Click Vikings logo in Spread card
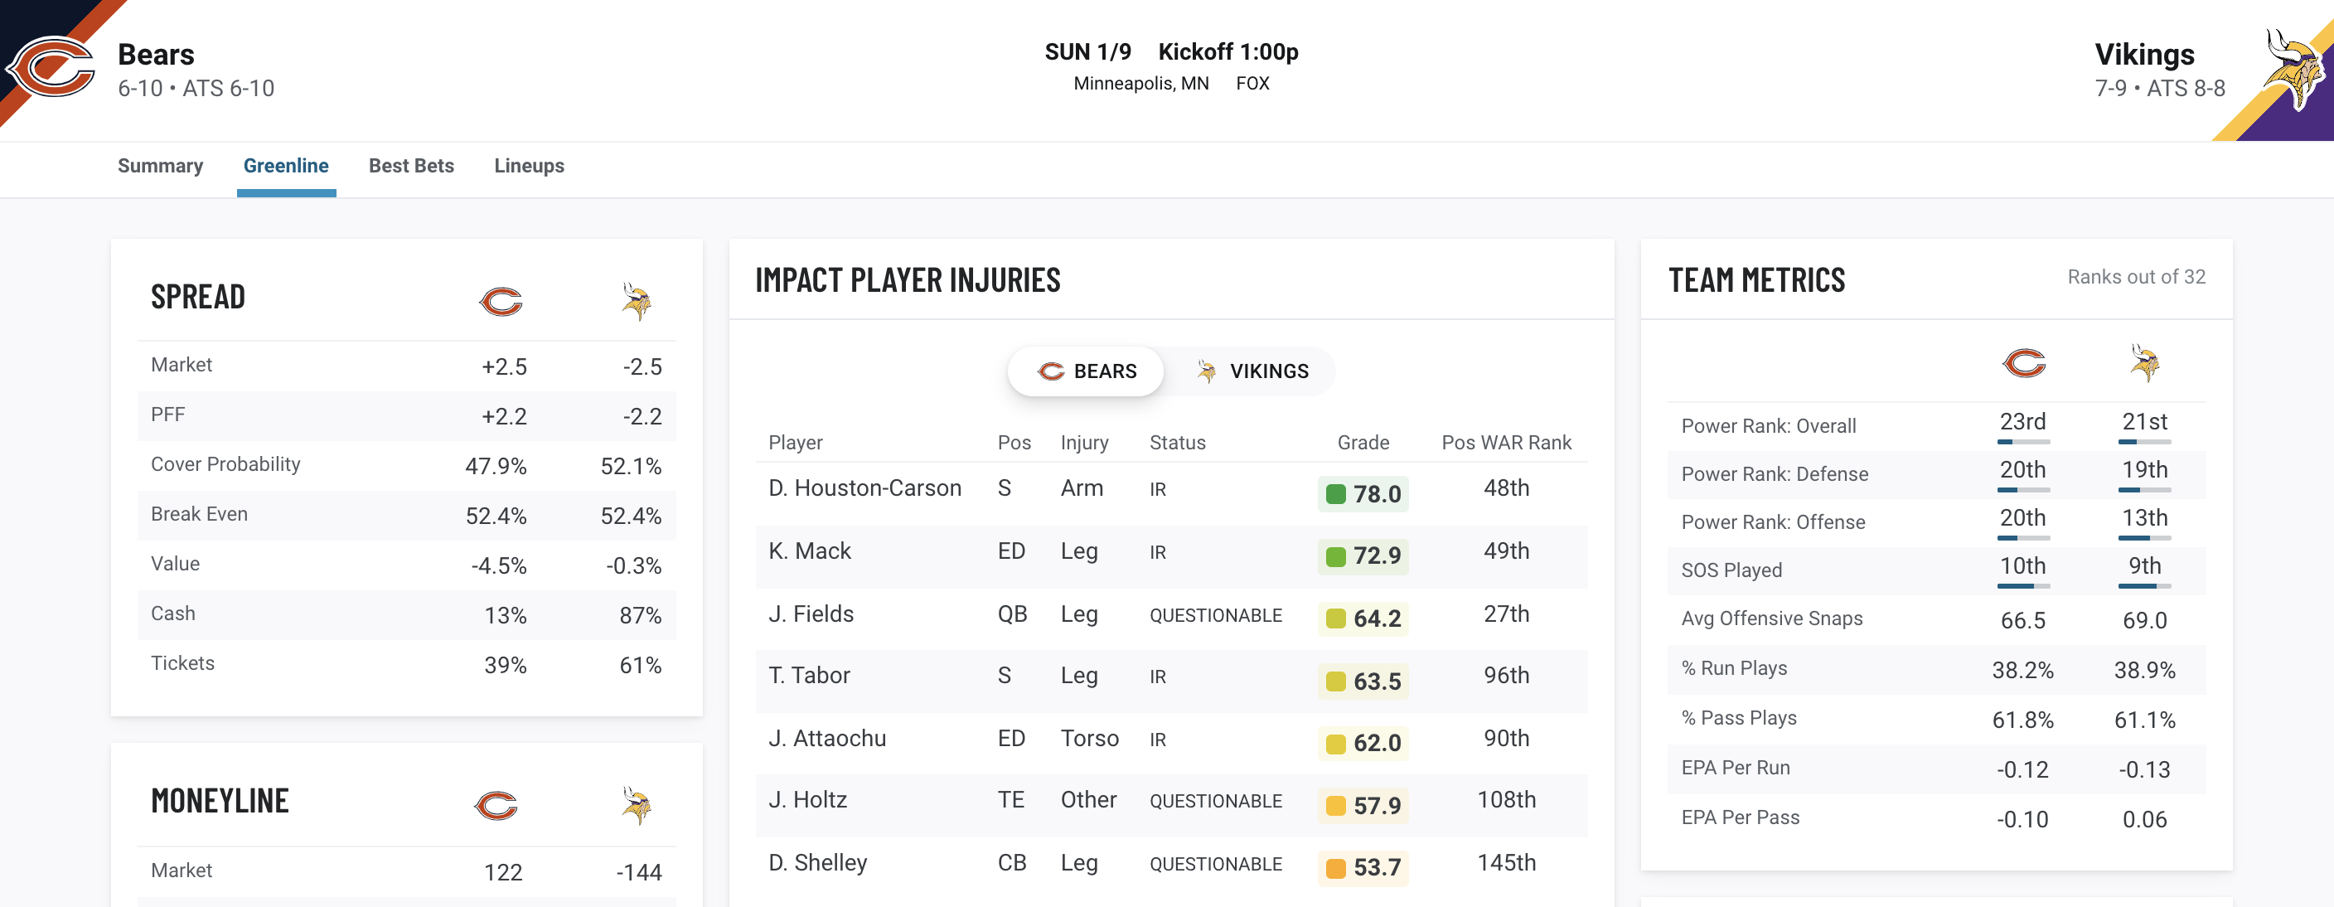Viewport: 2334px width, 907px height. pos(637,301)
